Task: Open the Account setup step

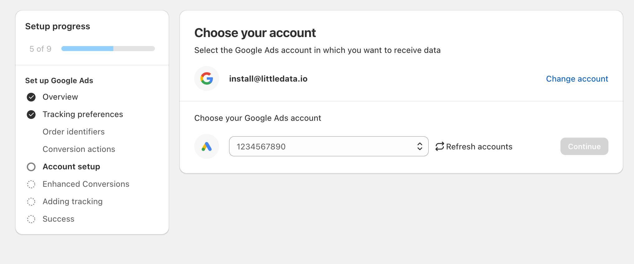Action: click(x=71, y=167)
